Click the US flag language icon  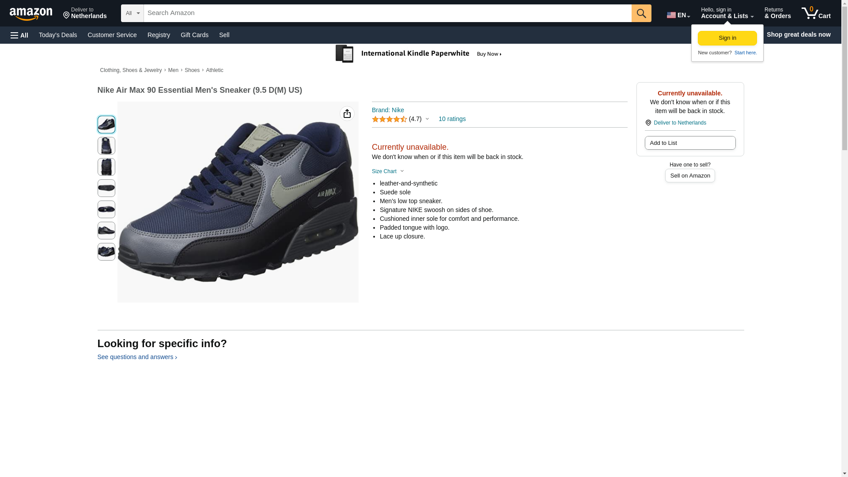(671, 15)
